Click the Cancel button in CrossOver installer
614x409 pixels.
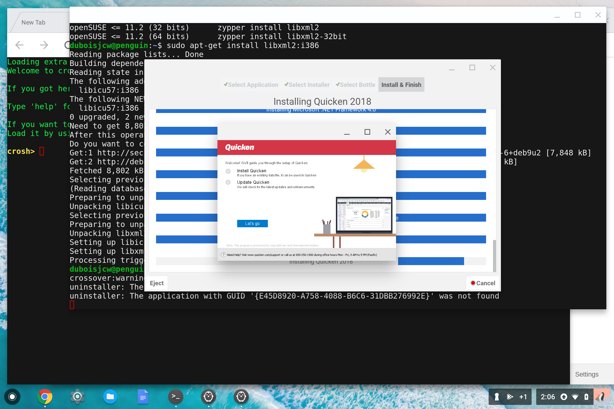(x=483, y=282)
